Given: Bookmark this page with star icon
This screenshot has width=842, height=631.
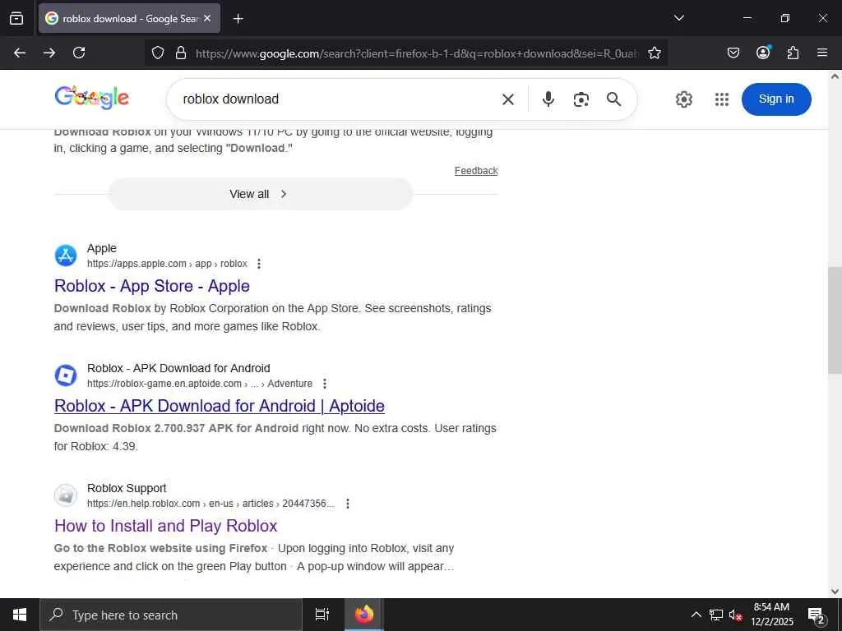Looking at the screenshot, I should tap(654, 53).
